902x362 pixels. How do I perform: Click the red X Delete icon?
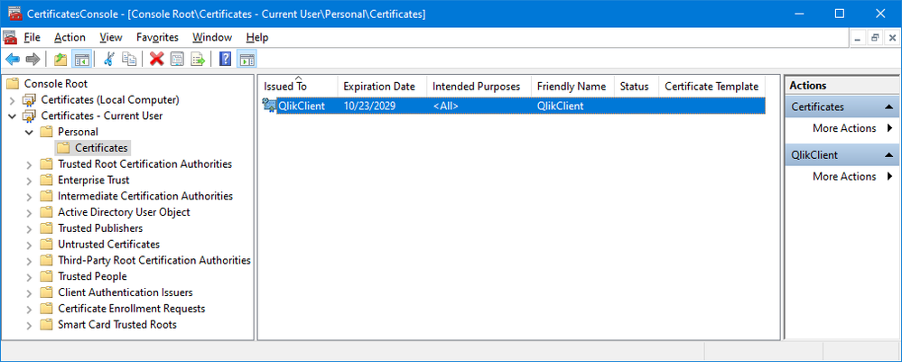156,59
